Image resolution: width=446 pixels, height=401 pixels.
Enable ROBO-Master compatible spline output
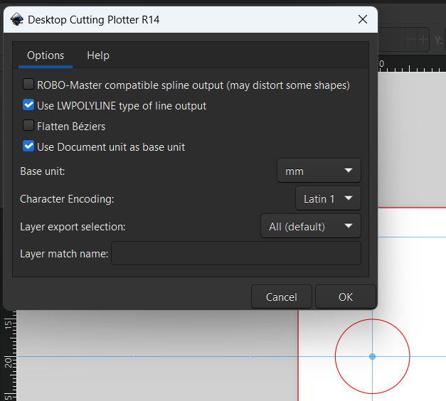pyautogui.click(x=28, y=84)
